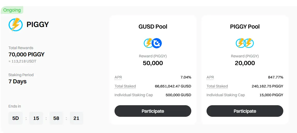Click the 50,000 reward amount in GUSD Pool
Image resolution: width=297 pixels, height=133 pixels.
153,63
